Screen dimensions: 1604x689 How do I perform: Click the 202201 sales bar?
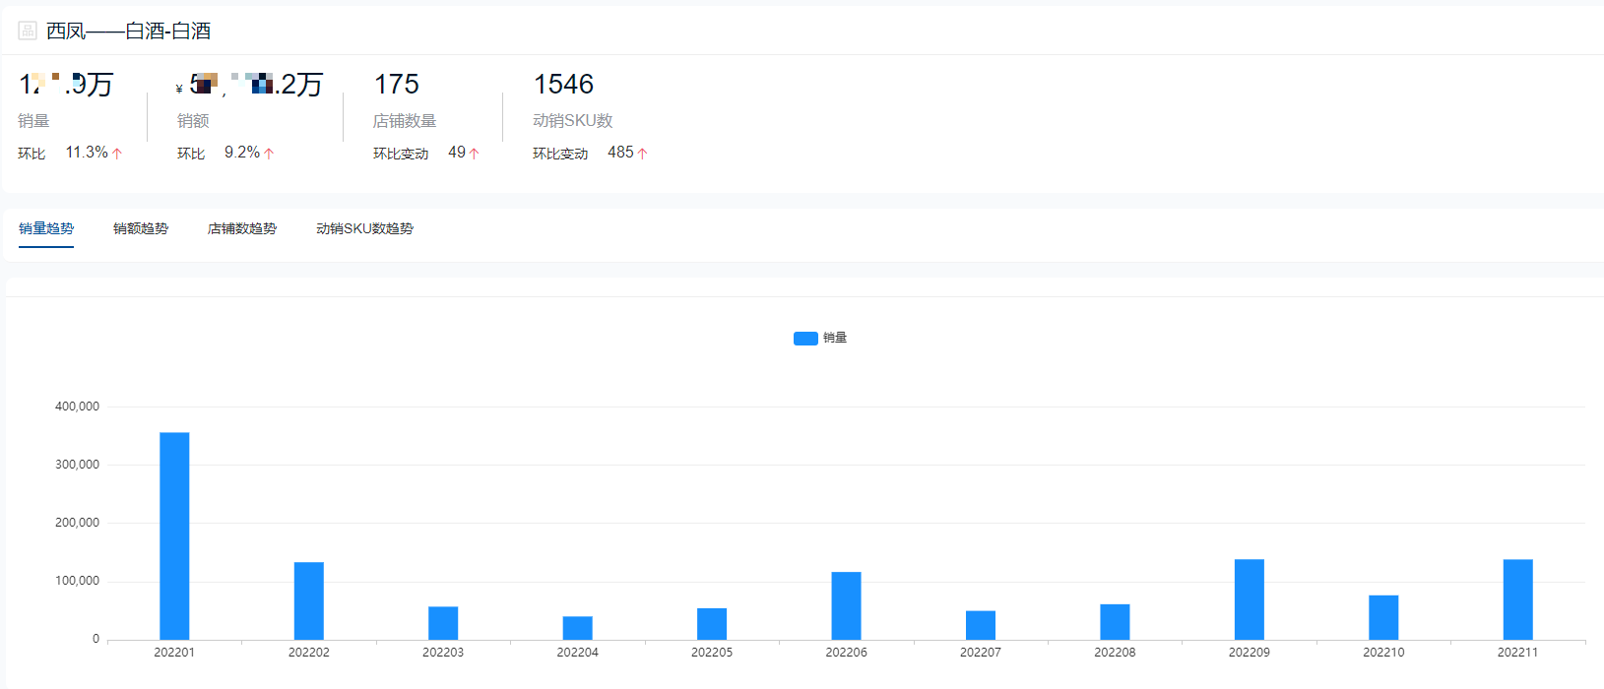click(174, 536)
